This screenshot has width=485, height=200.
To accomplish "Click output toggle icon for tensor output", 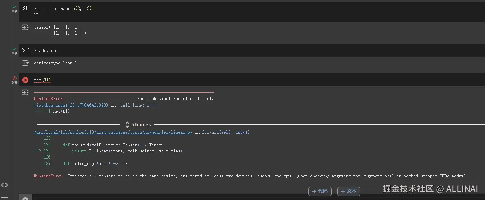I will coord(25,27).
